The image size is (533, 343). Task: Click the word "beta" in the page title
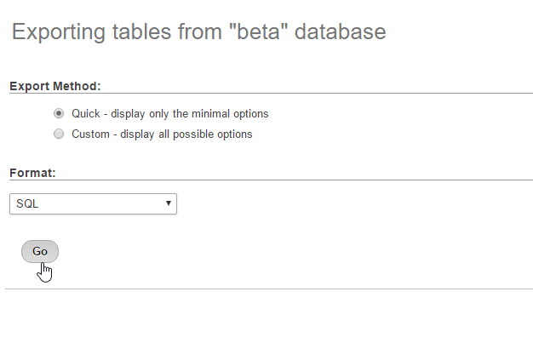click(259, 32)
